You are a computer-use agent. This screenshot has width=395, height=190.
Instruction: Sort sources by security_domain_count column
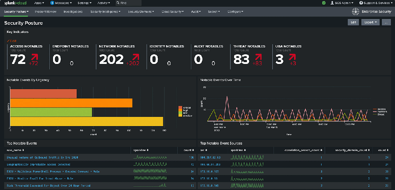(353, 150)
